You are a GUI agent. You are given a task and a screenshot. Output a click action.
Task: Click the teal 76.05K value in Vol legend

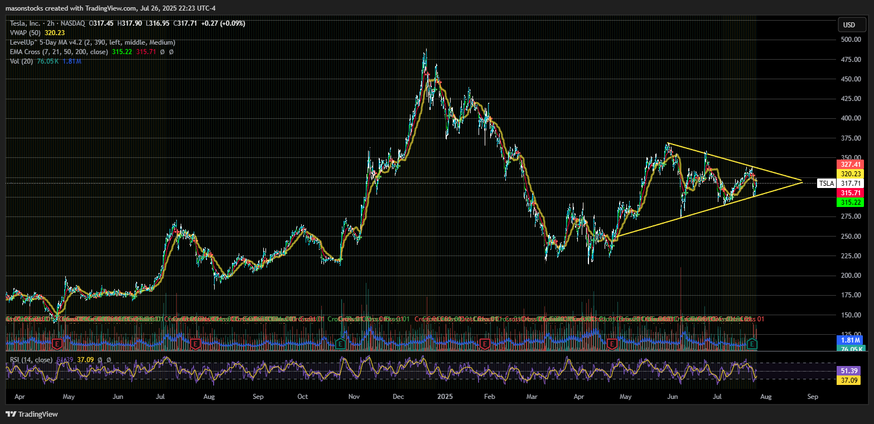point(47,61)
